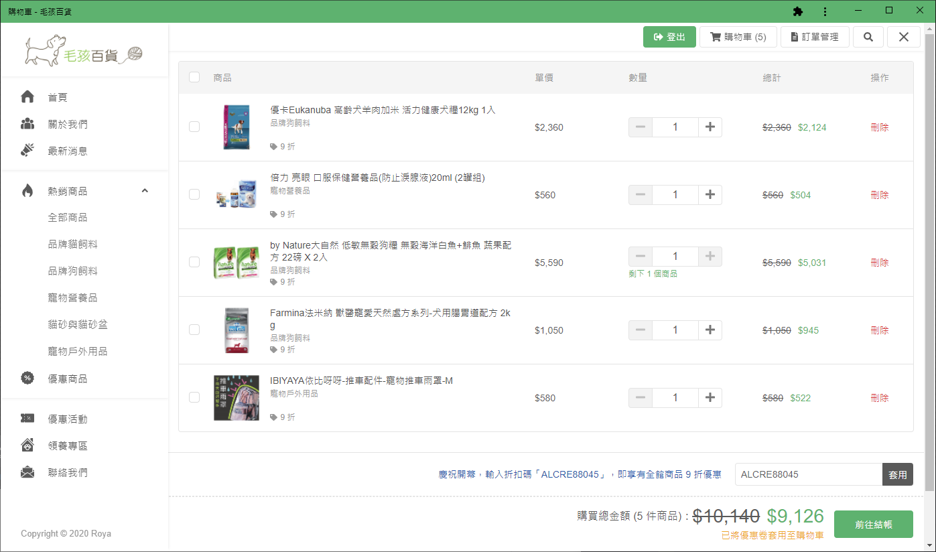Increase quantity of IBIYAYA rain cover

click(710, 398)
